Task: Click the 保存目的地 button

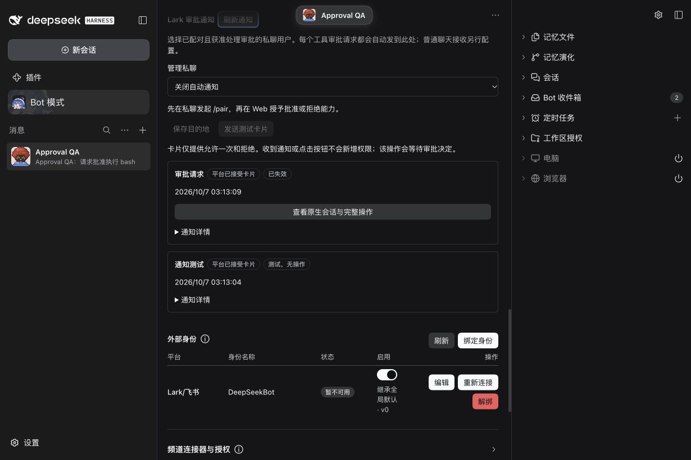Action: click(x=191, y=129)
